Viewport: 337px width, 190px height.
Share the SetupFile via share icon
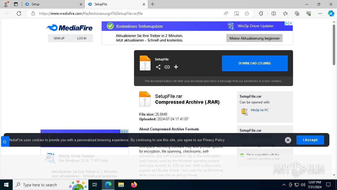tap(158, 67)
